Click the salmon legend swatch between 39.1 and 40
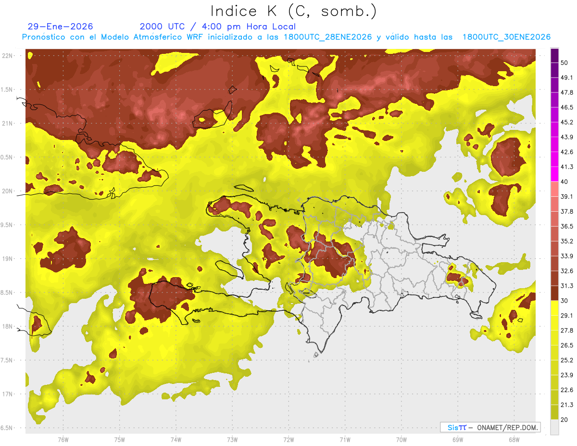 pyautogui.click(x=554, y=189)
